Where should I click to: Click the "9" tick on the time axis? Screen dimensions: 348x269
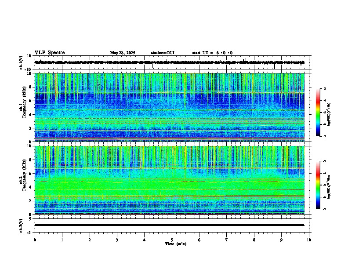pyautogui.click(x=281, y=240)
